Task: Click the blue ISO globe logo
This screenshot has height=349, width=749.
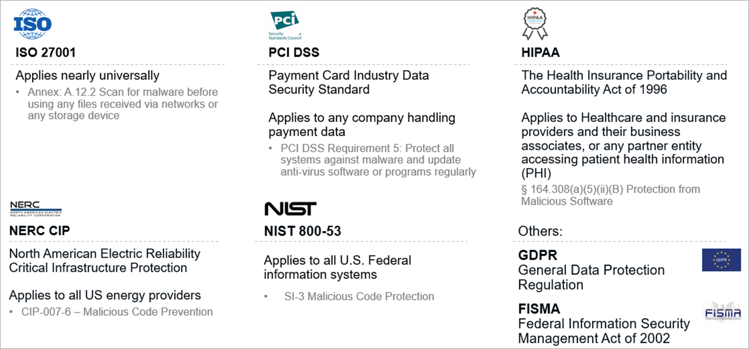Action: tap(33, 23)
